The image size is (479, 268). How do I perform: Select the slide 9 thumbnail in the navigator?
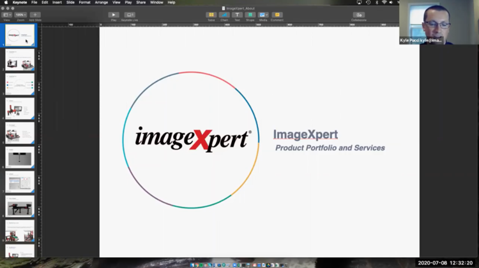pos(20,231)
